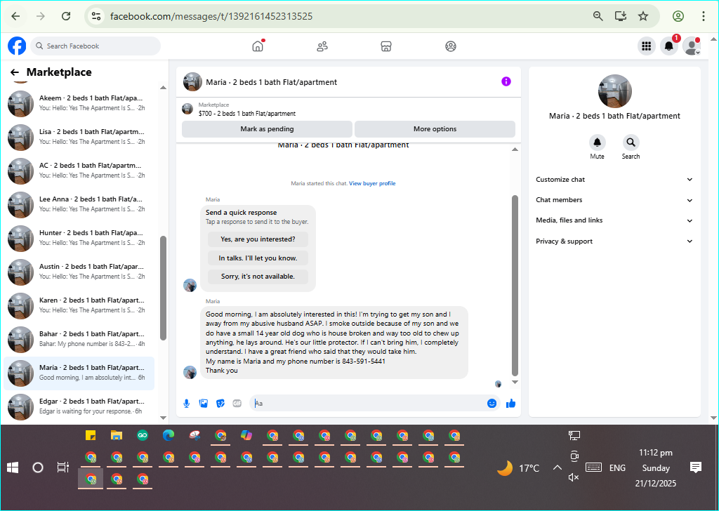Open File Explorer from taskbar

pyautogui.click(x=117, y=435)
